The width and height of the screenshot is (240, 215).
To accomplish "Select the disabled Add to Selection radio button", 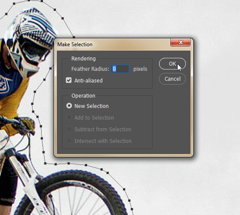I will (x=69, y=117).
